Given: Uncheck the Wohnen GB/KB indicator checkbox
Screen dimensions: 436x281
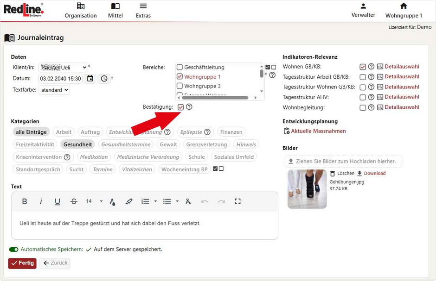Looking at the screenshot, I should click(363, 67).
